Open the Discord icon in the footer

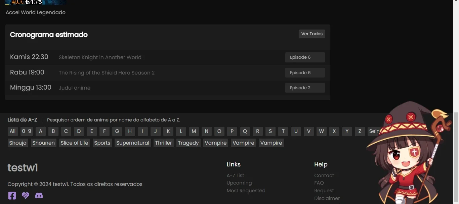click(39, 196)
